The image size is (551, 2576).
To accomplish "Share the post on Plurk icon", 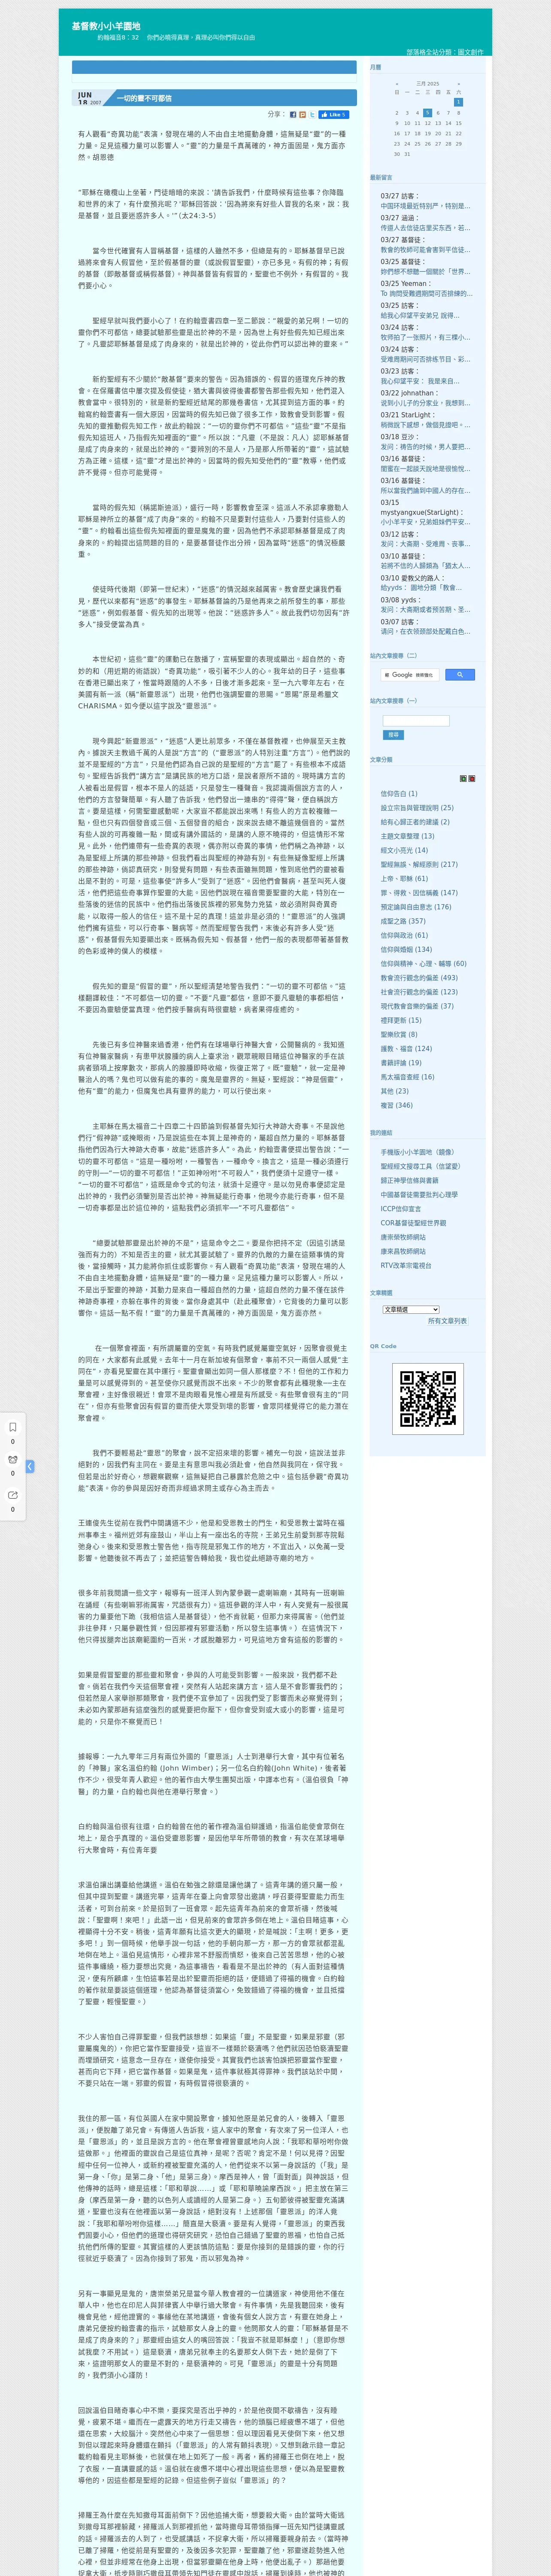I will 302,115.
